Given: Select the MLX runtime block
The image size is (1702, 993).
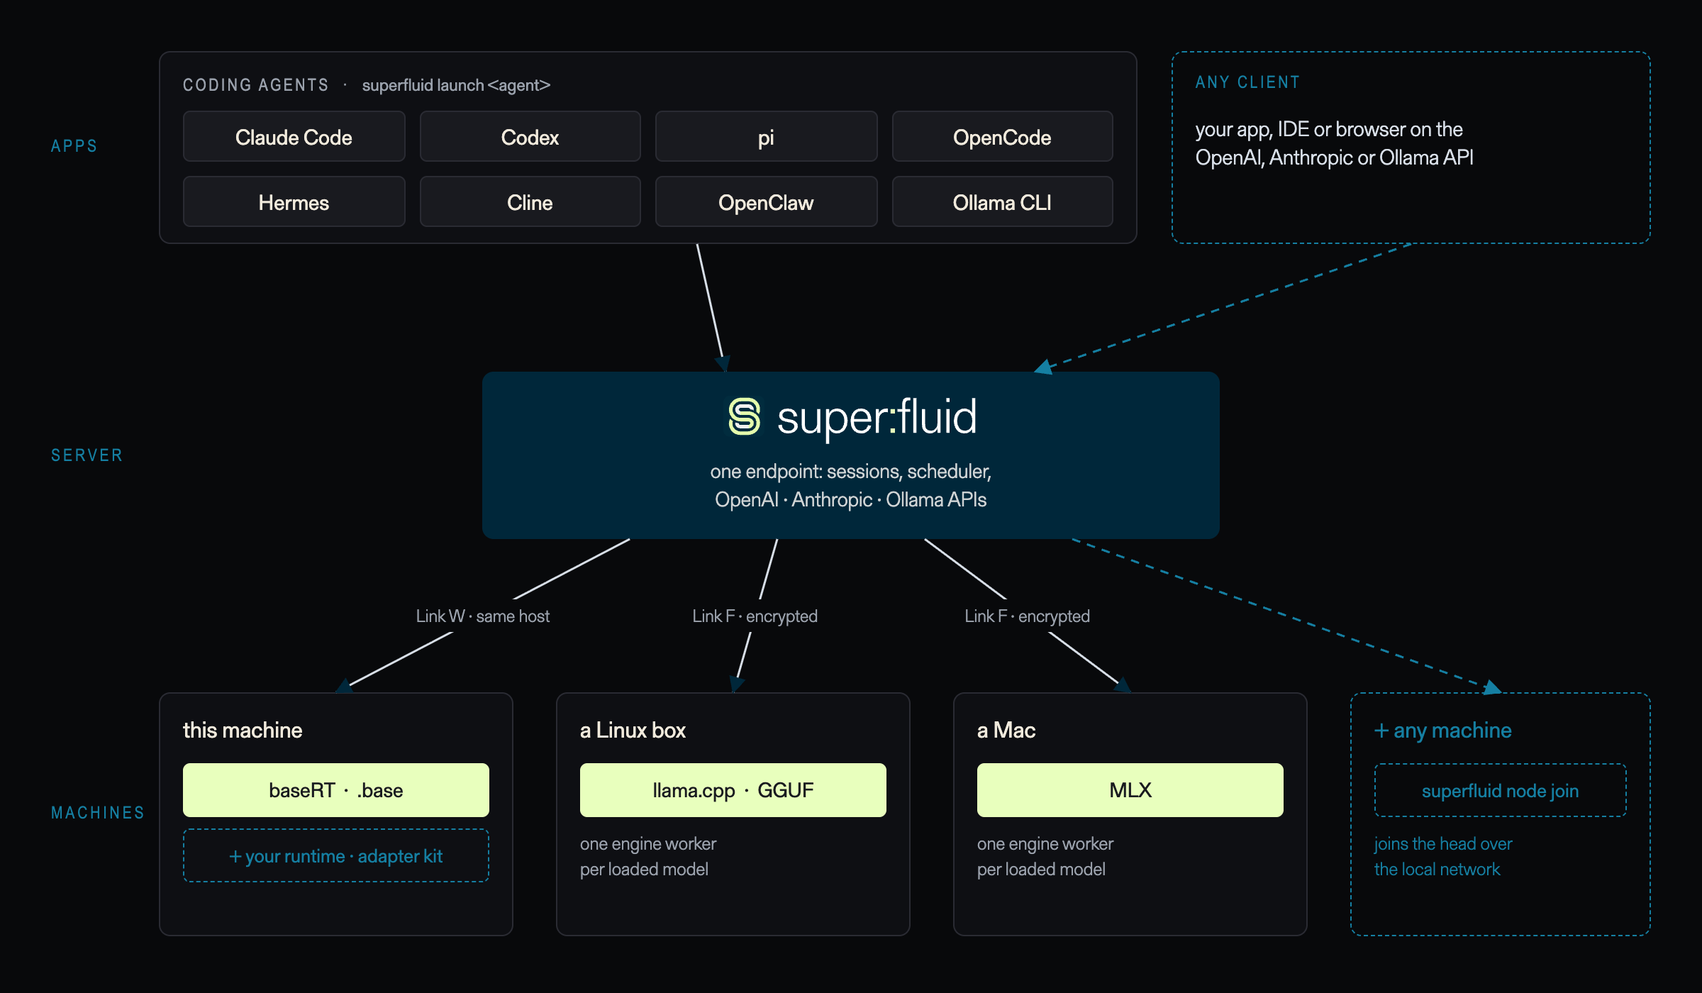Looking at the screenshot, I should coord(1130,789).
